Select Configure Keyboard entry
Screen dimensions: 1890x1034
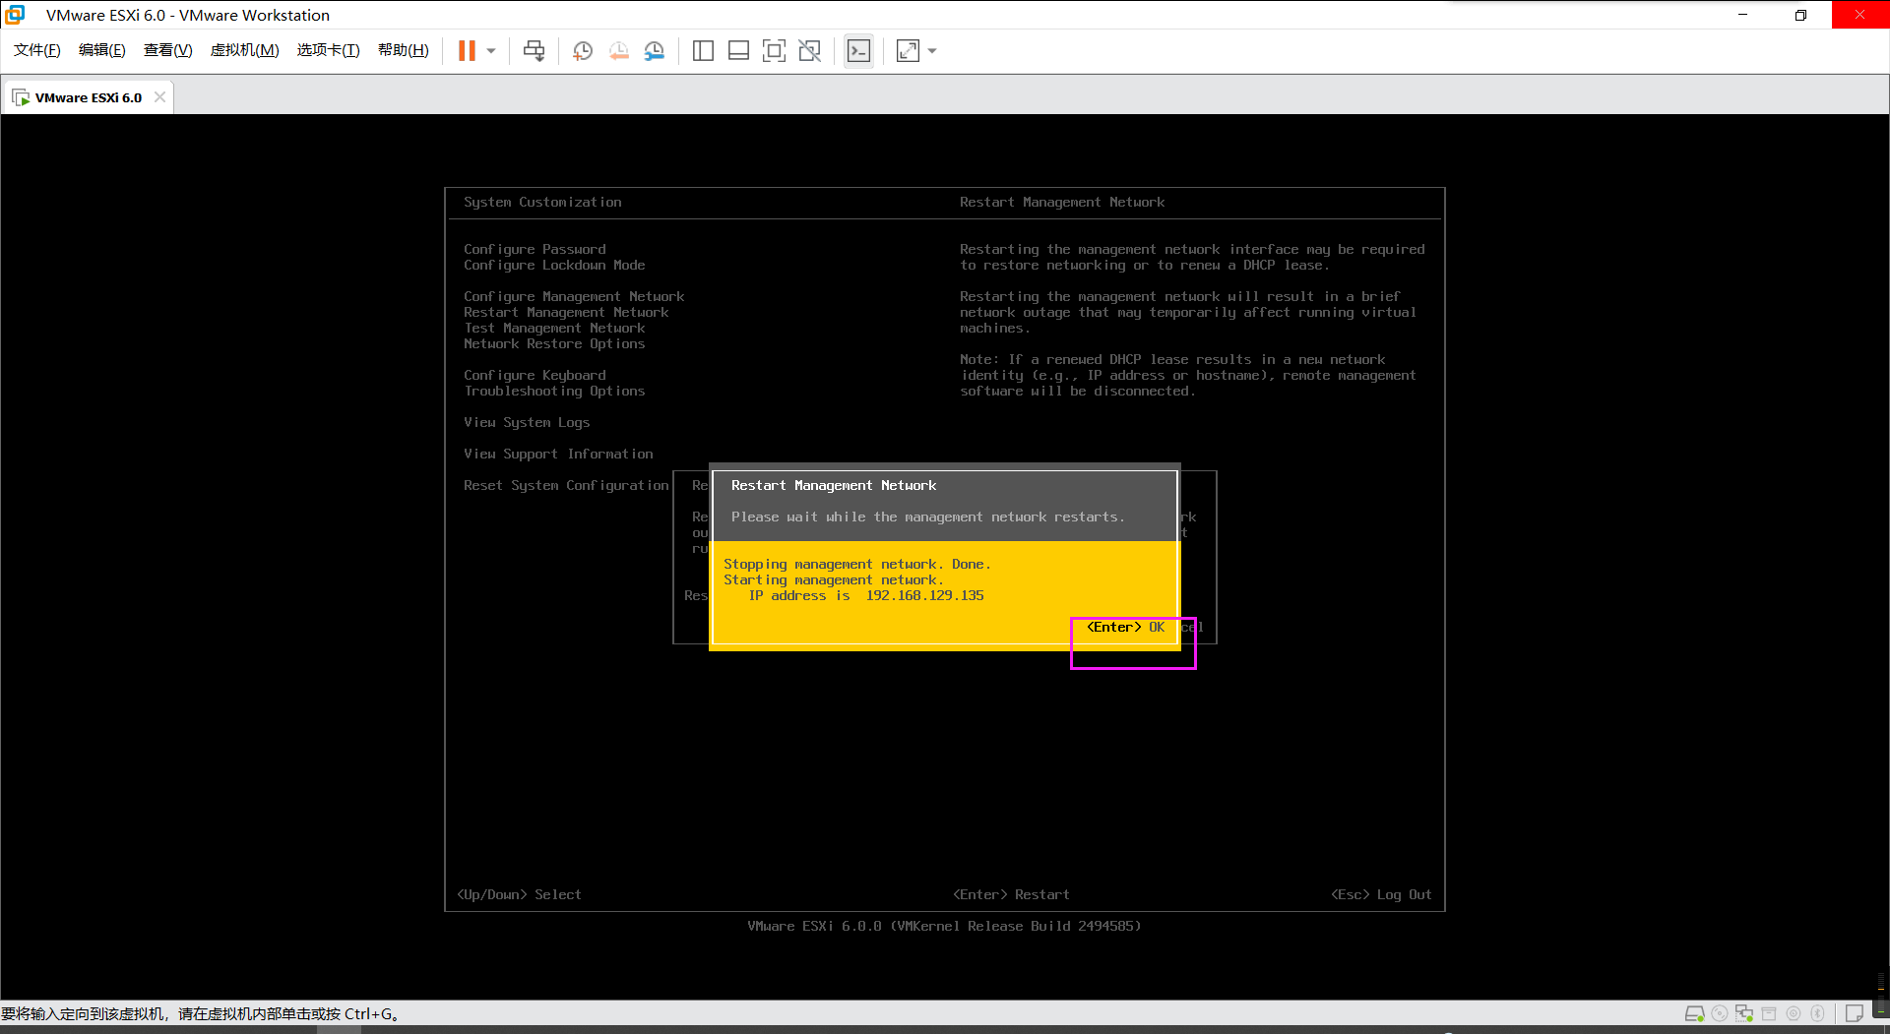point(535,376)
